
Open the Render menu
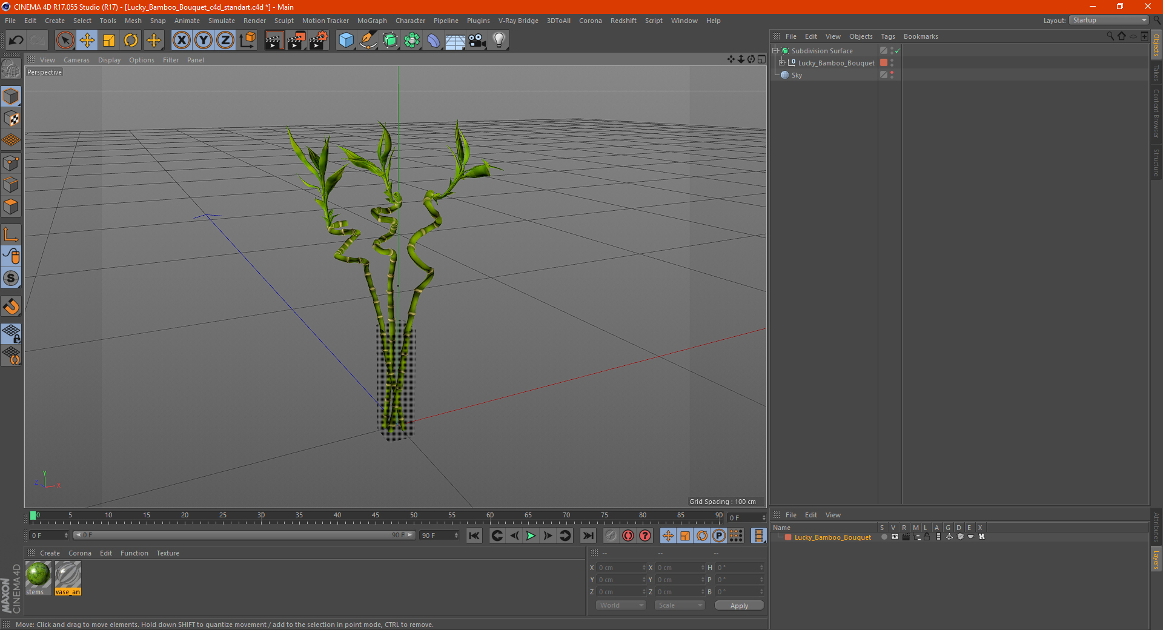click(255, 21)
